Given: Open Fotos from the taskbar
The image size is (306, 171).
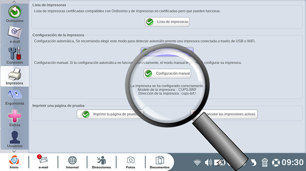Looking at the screenshot, I should pos(130,162).
